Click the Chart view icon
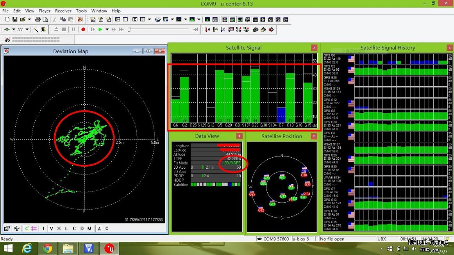Viewport: 454px width, 255px height. tap(179, 20)
